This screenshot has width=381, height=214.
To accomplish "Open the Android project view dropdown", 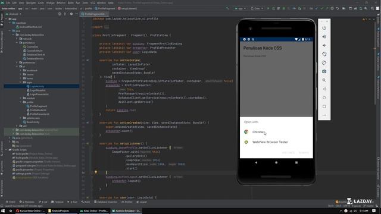I will click(x=14, y=14).
